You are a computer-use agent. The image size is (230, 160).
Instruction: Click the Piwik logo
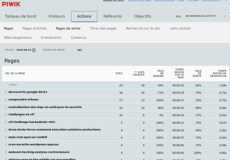coord(11,4)
